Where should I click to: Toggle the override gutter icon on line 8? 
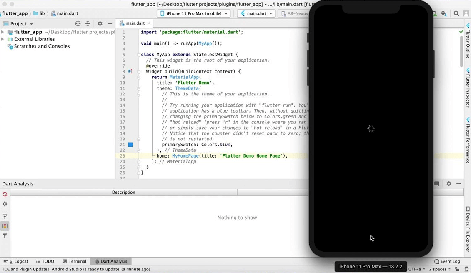click(x=130, y=71)
